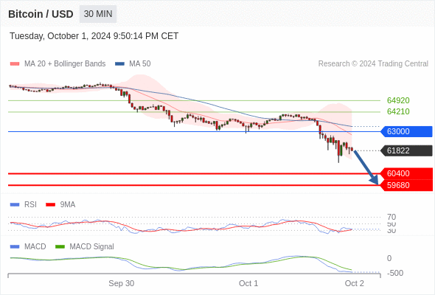435x295 pixels.
Task: Click the 'MACD' legend label
Action: pyautogui.click(x=35, y=247)
